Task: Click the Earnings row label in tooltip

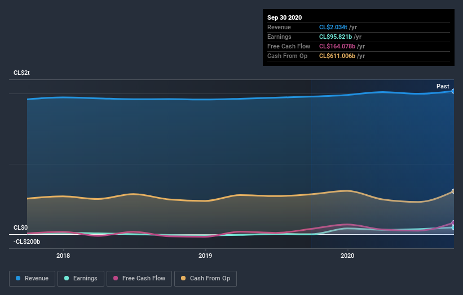Action: coord(279,37)
